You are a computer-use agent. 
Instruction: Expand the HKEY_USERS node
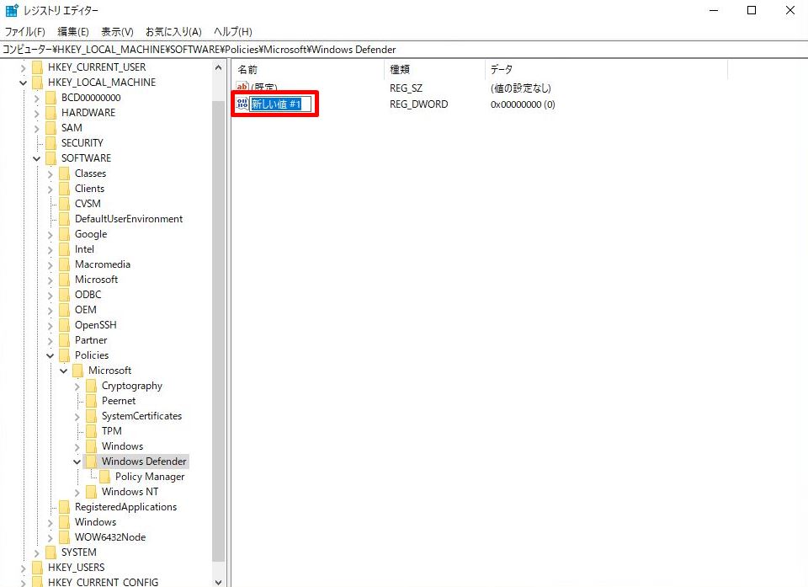[x=24, y=568]
